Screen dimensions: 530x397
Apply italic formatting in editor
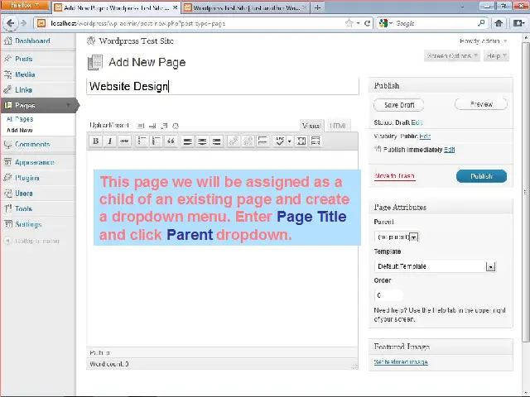[x=109, y=141]
